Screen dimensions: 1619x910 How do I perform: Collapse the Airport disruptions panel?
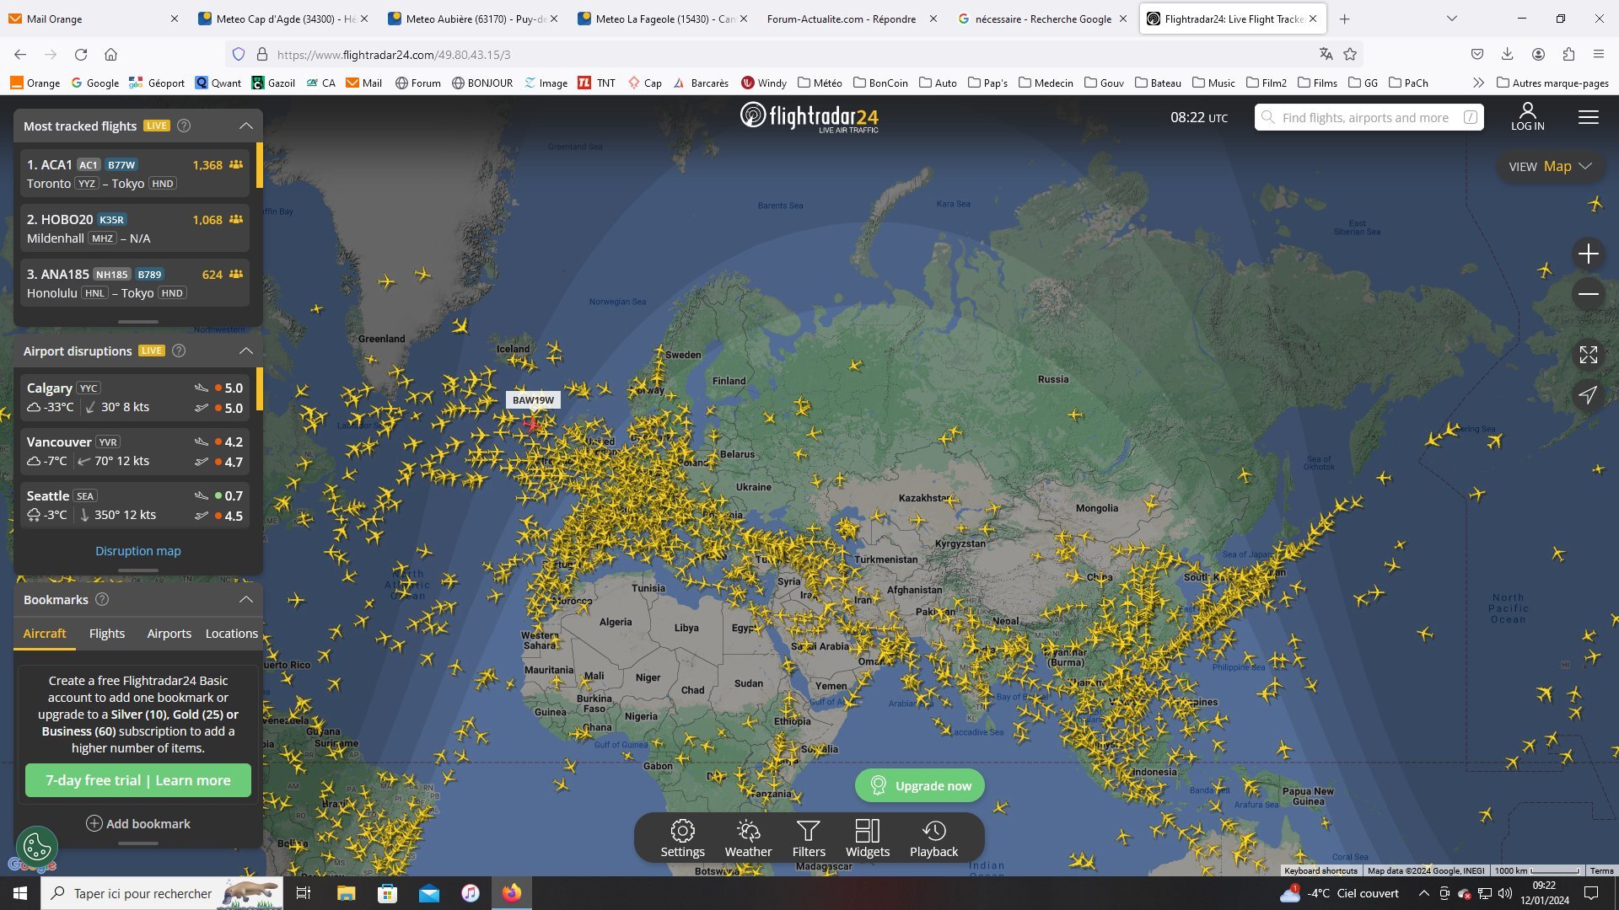tap(245, 351)
